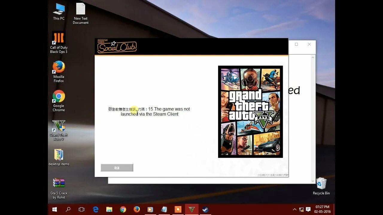Open the network status tray icon

(301, 209)
